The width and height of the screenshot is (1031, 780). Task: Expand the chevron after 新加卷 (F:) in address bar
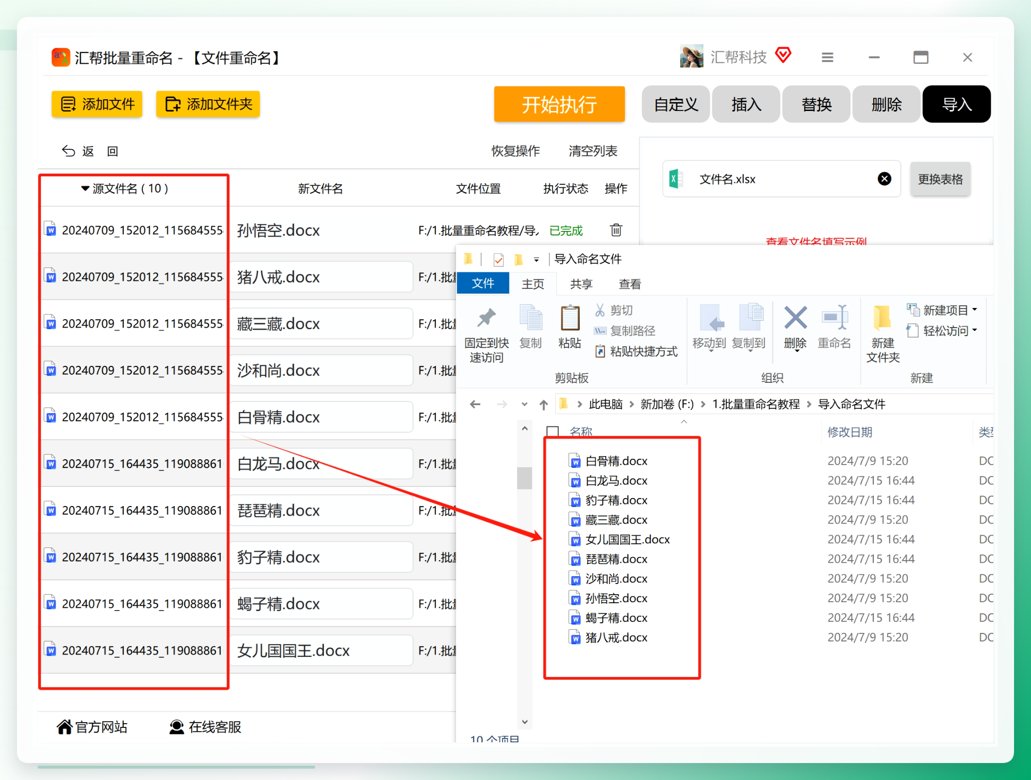coord(703,405)
